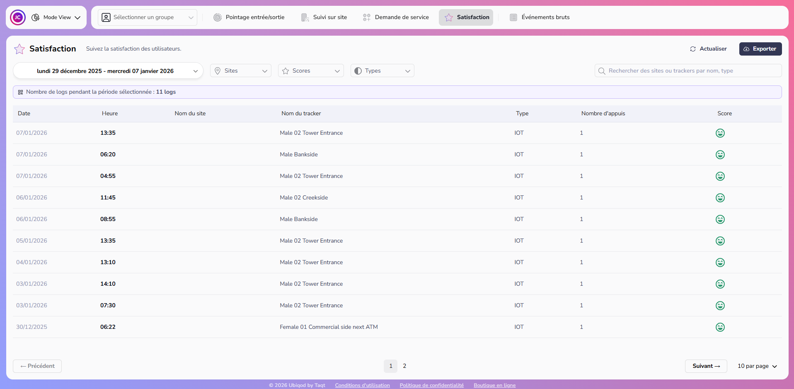Click the smiley icon on the 30/12/2025 row

(720, 327)
